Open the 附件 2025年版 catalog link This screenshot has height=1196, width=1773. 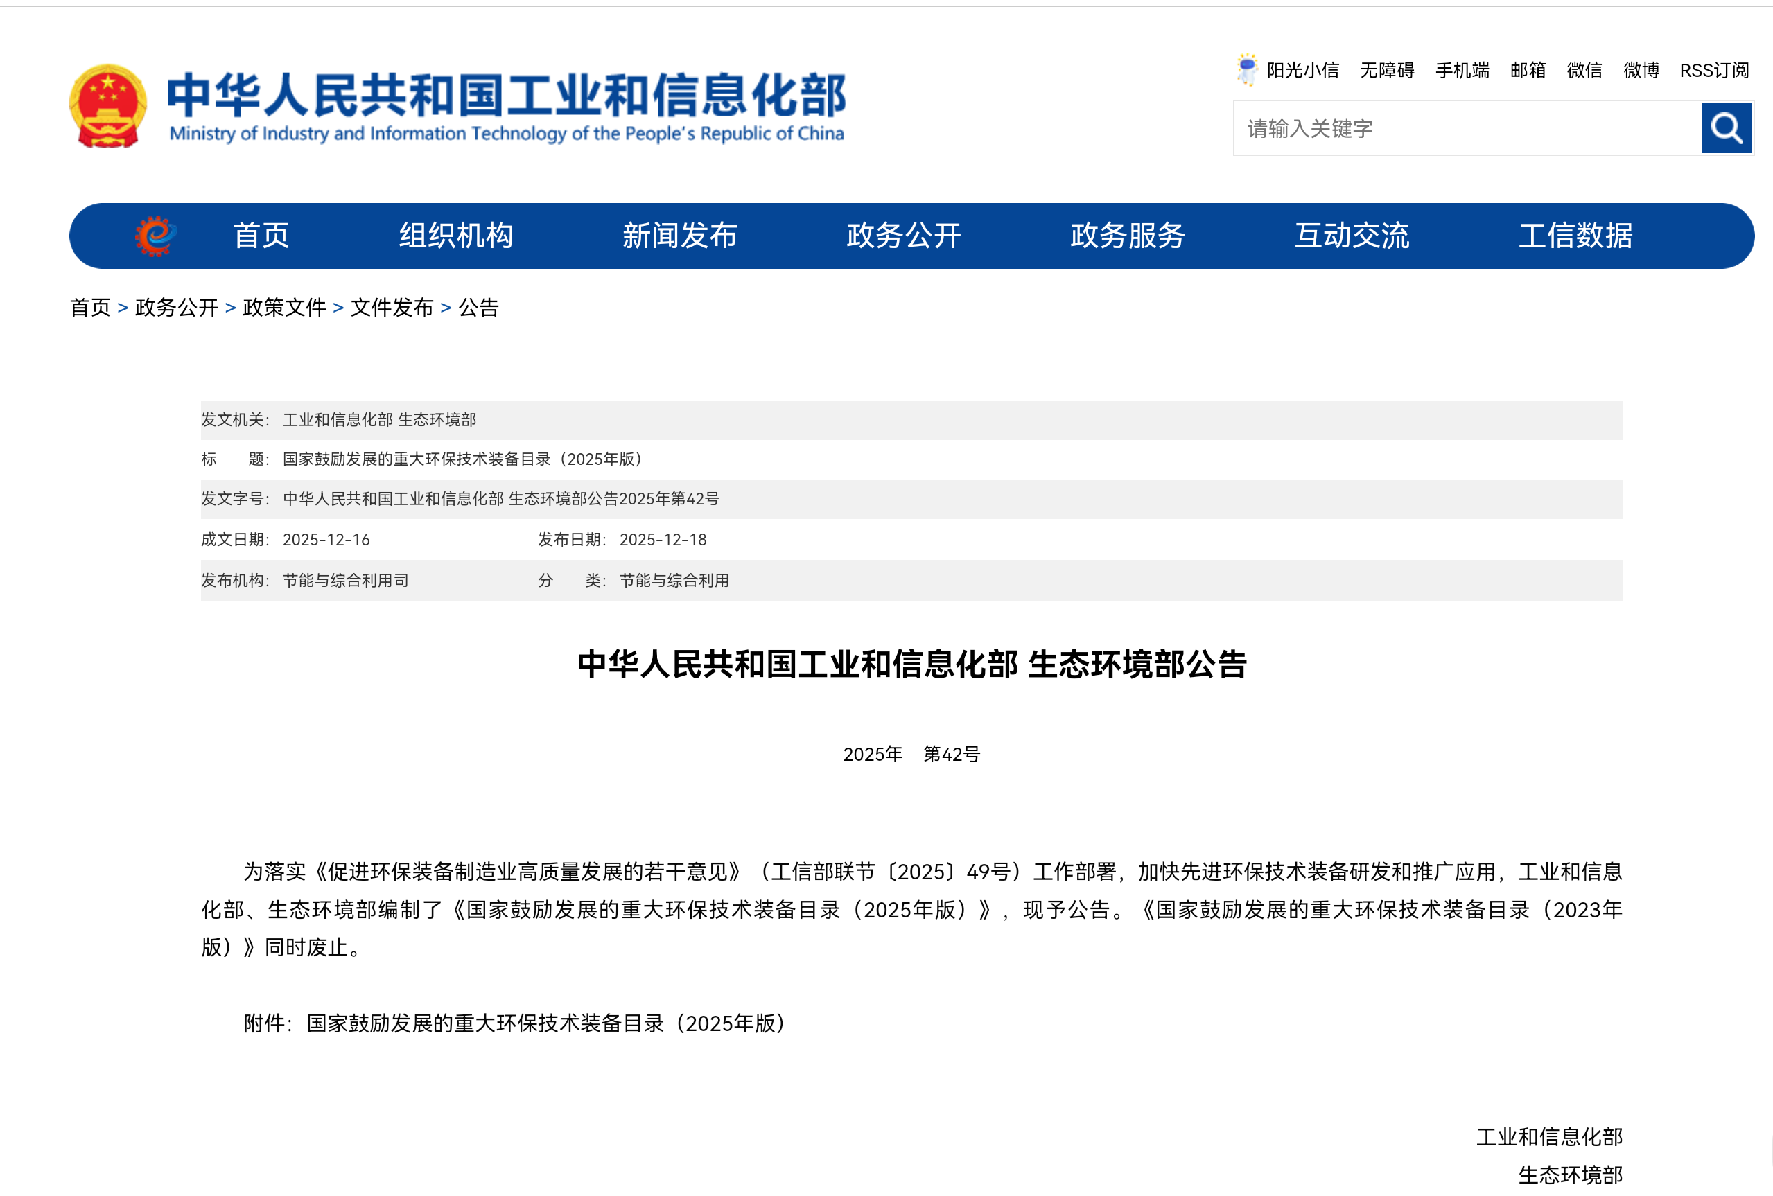click(546, 1023)
